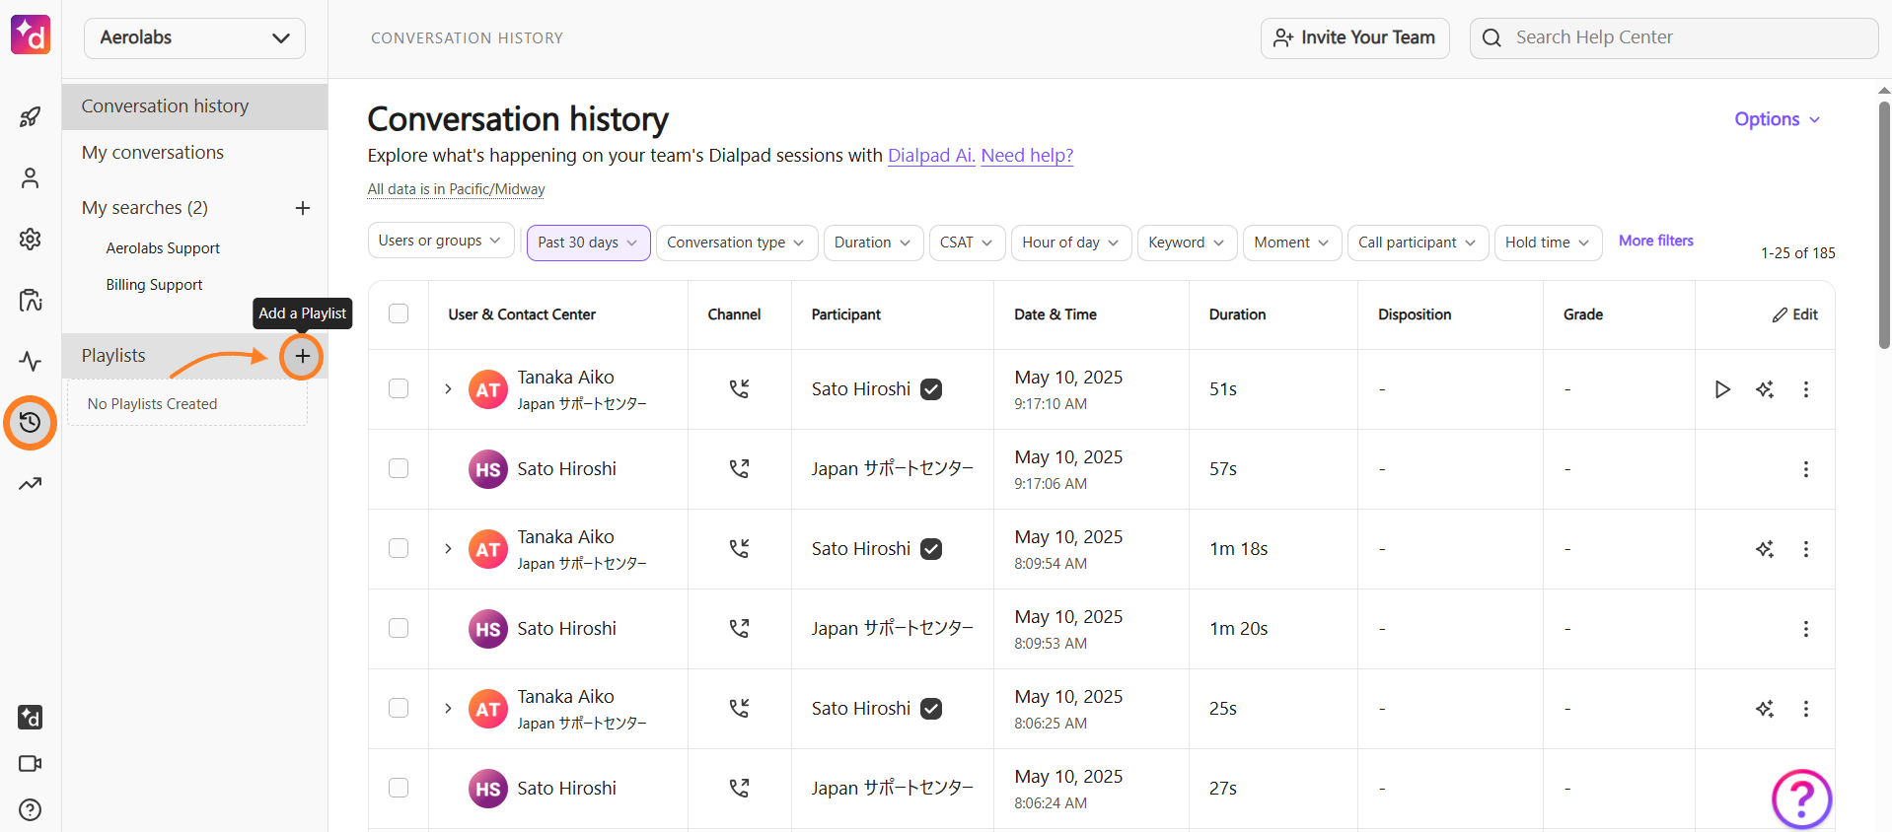Open more options for the 8:09:54 AM call
Image resolution: width=1892 pixels, height=832 pixels.
click(x=1806, y=549)
